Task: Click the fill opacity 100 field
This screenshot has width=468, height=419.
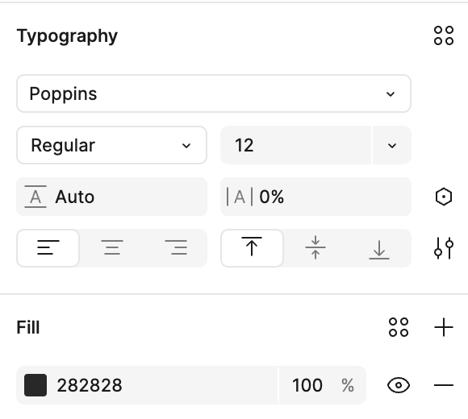Action: [x=322, y=385]
